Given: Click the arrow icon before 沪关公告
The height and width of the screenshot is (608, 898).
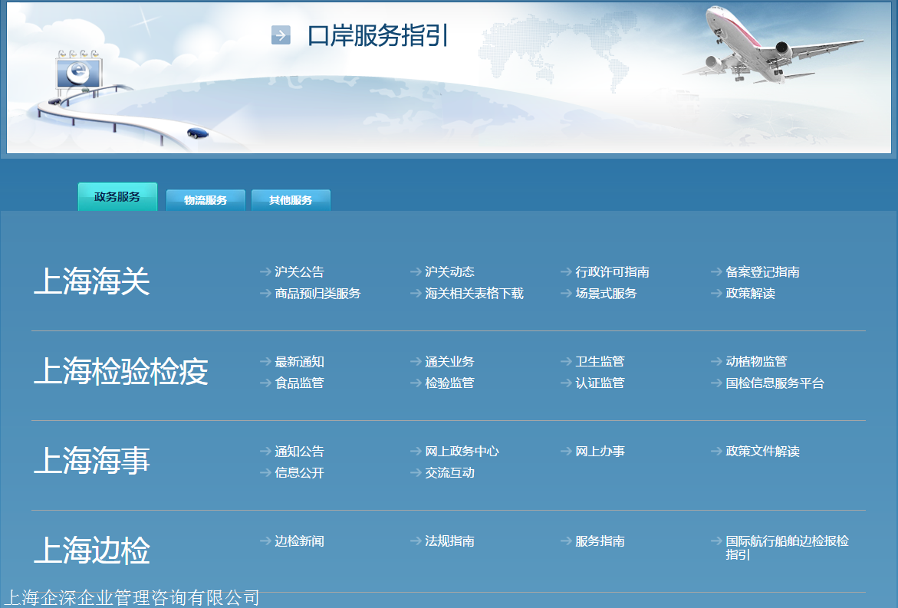Looking at the screenshot, I should (x=265, y=272).
